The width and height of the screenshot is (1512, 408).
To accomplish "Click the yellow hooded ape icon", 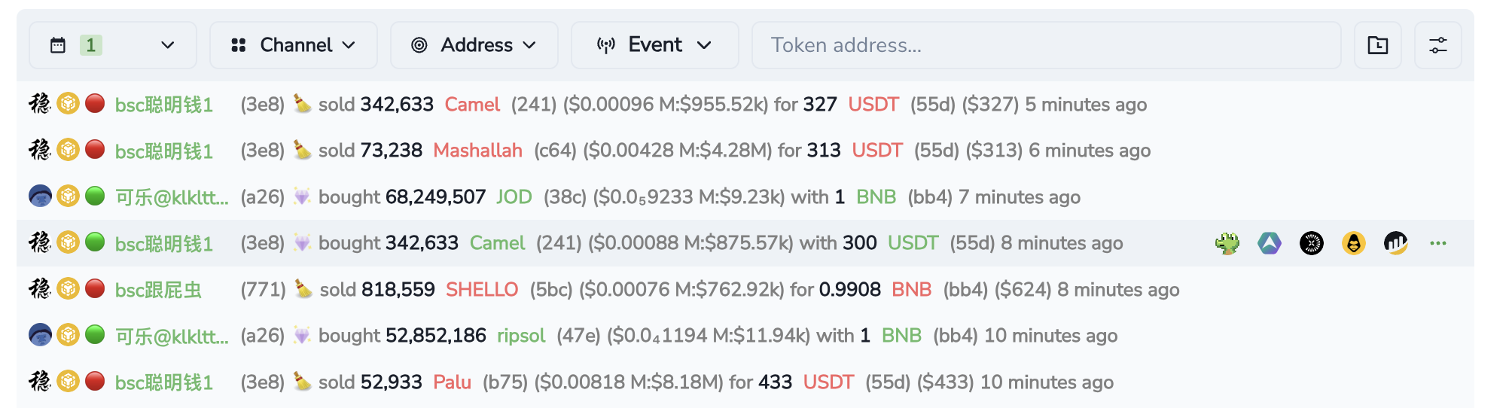I will coord(1354,243).
